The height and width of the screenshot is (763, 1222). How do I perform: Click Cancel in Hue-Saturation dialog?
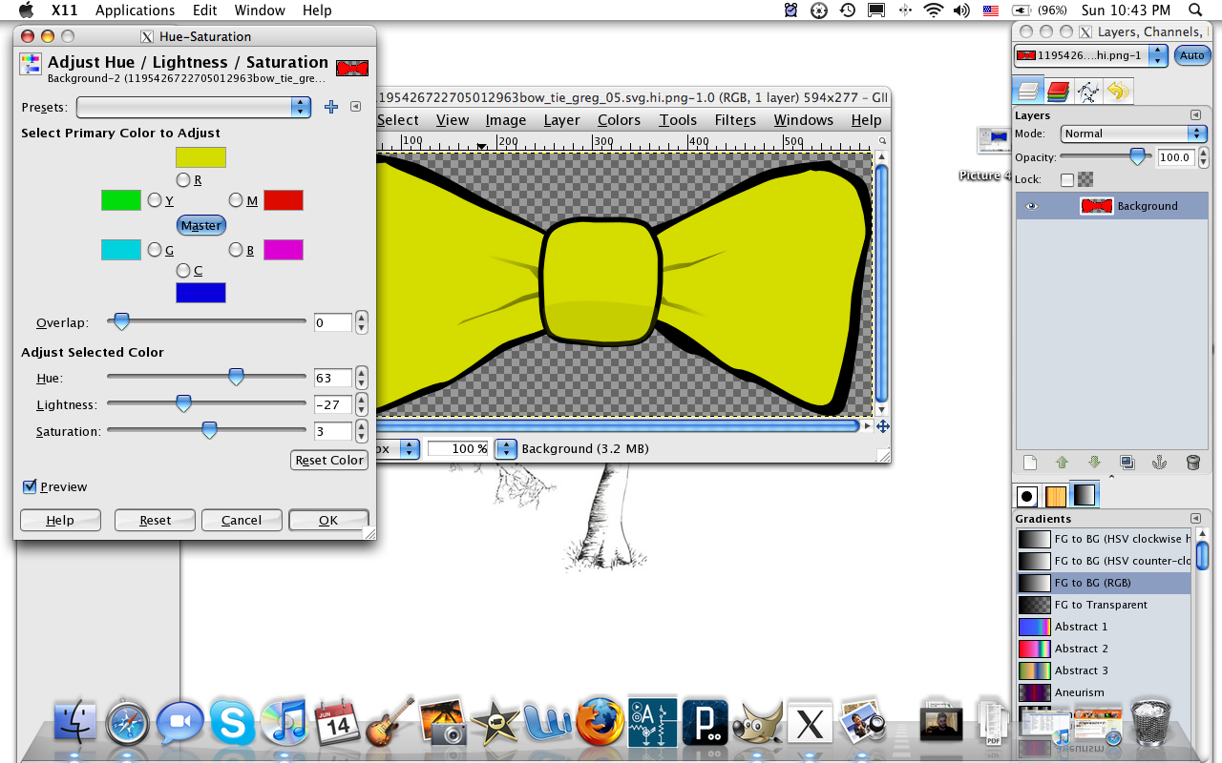click(242, 520)
